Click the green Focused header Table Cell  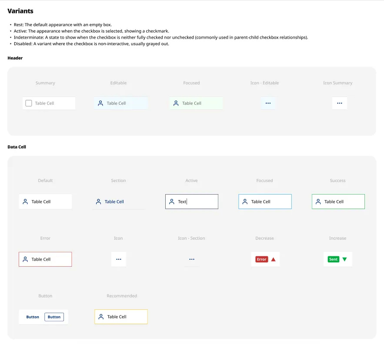[x=196, y=103]
